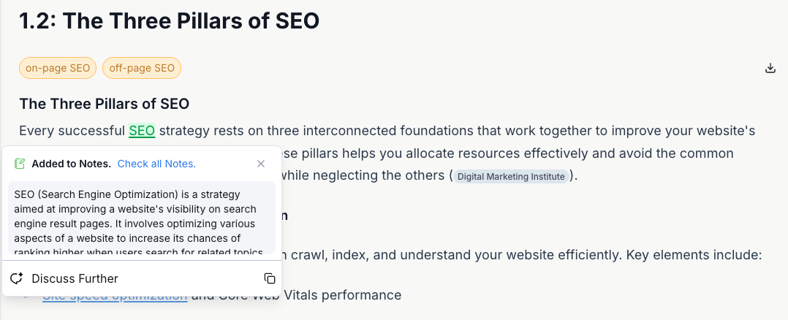This screenshot has height=320, width=788.
Task: Click the 1.2 Three Pillars page title
Action: [x=170, y=20]
